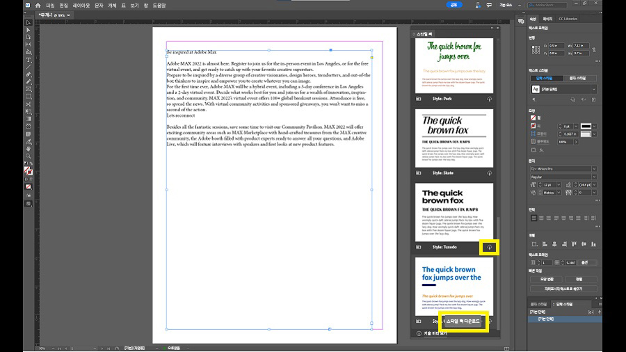Click the blue share button

[454, 5]
